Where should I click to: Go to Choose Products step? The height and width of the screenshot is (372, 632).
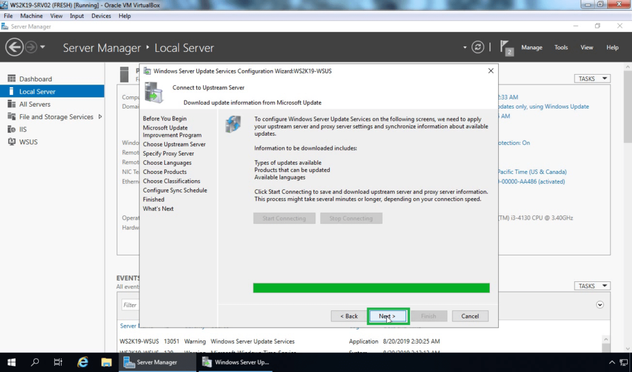pyautogui.click(x=164, y=172)
